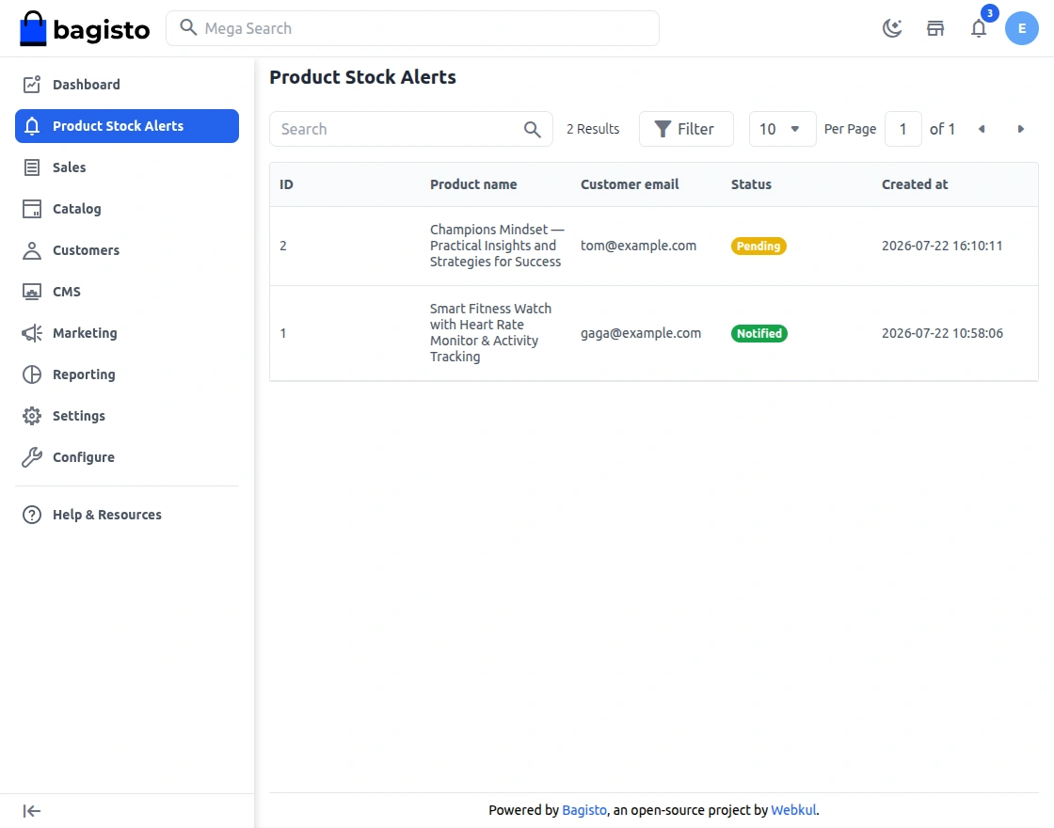Sort by Product name column header
Screen dimensions: 1054x828
tap(473, 184)
